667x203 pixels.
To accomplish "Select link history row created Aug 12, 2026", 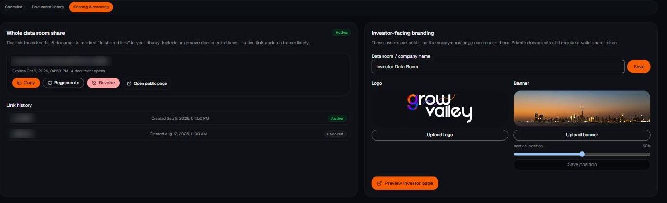I will tap(179, 134).
